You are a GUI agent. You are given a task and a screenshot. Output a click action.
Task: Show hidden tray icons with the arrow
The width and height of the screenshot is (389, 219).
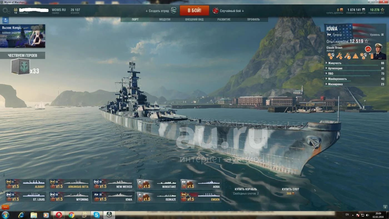pos(353,215)
